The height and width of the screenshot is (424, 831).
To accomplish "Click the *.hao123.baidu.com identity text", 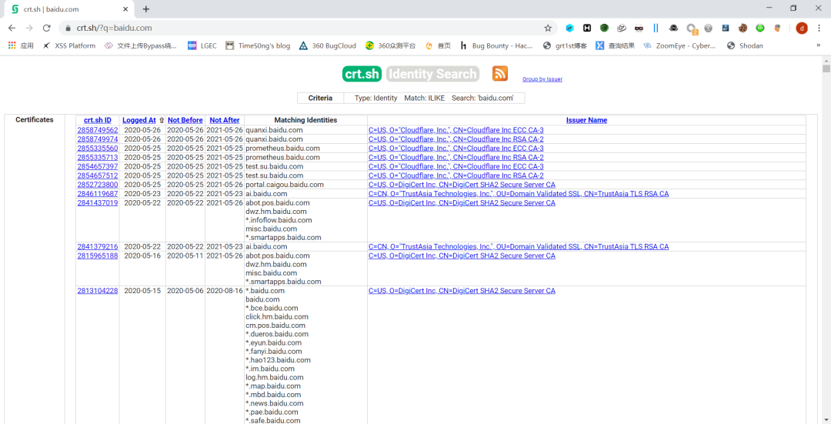I will (x=279, y=360).
